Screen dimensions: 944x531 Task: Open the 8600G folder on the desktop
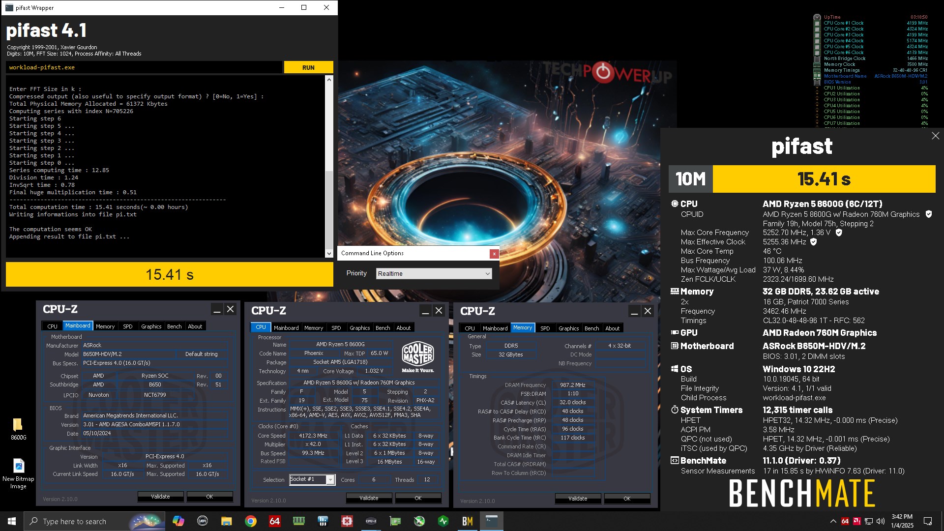18,428
